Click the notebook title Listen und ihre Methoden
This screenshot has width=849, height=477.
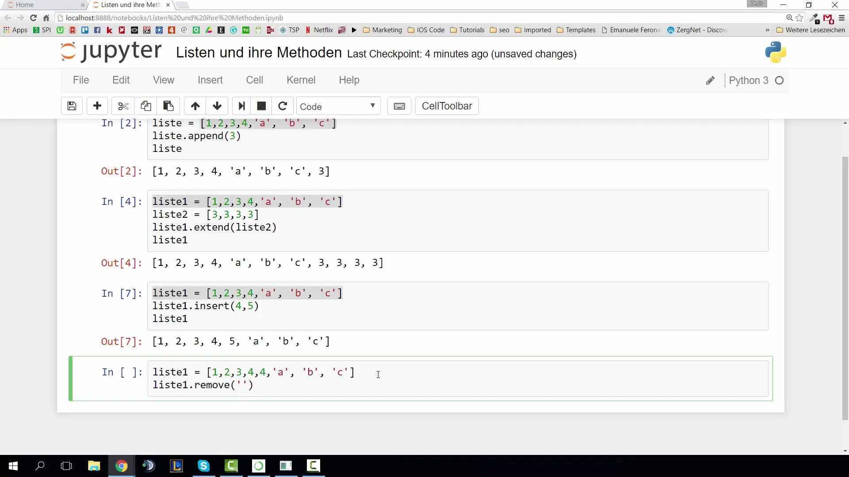(x=259, y=53)
